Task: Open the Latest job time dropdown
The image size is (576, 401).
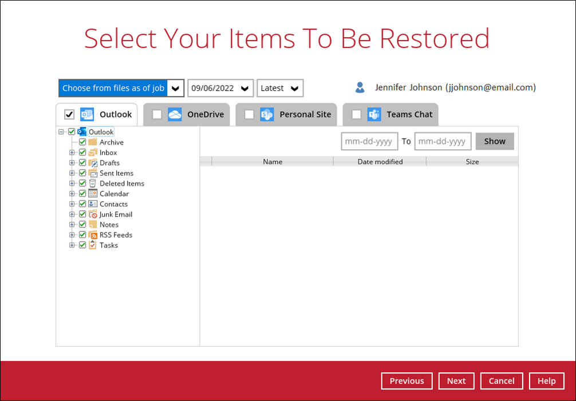Action: (x=280, y=88)
